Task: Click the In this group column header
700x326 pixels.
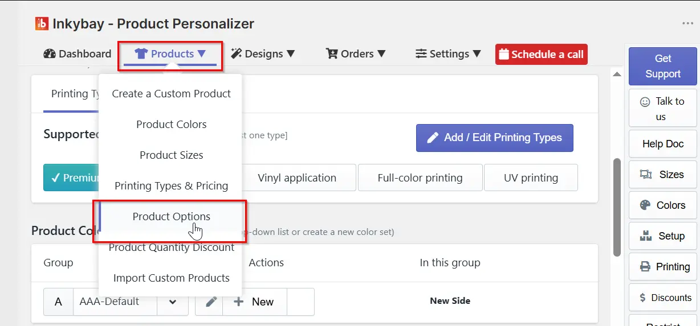Action: [x=450, y=263]
